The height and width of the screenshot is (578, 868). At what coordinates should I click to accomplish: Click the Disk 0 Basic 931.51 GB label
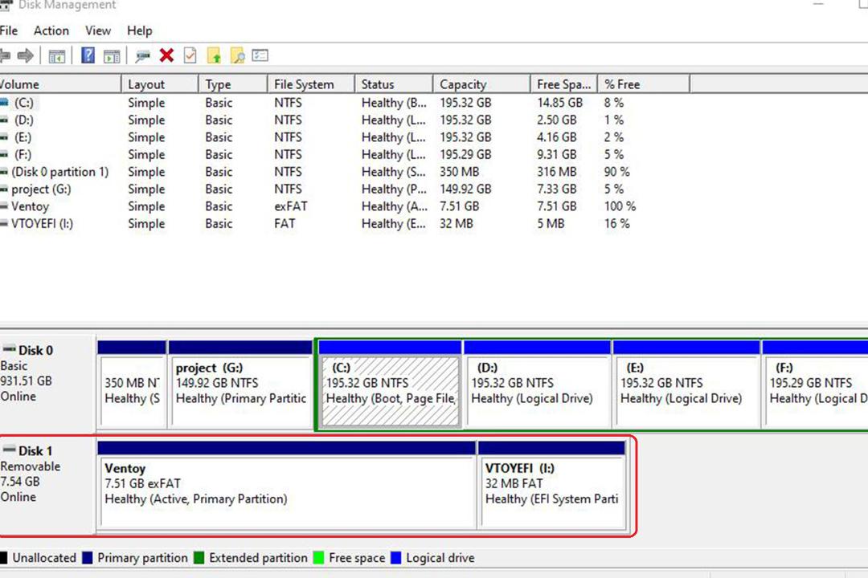tap(47, 381)
